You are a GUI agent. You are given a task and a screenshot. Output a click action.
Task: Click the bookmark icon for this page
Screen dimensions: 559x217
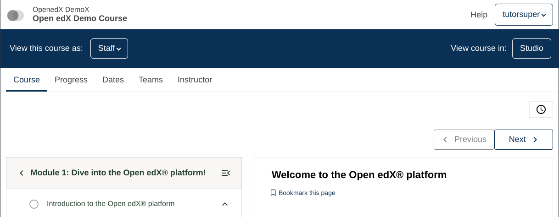click(273, 193)
